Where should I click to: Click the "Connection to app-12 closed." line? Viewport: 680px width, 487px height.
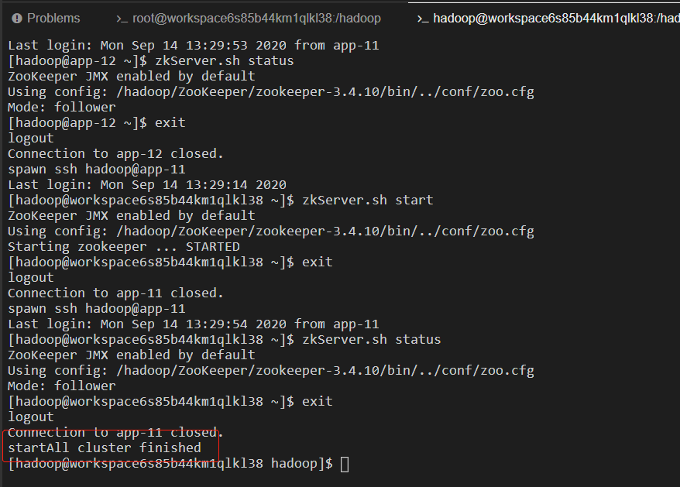(x=115, y=153)
